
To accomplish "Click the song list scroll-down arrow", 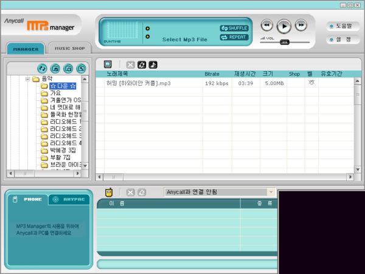I will click(x=358, y=170).
